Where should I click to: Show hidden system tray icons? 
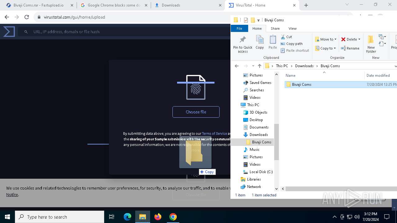(x=334, y=217)
